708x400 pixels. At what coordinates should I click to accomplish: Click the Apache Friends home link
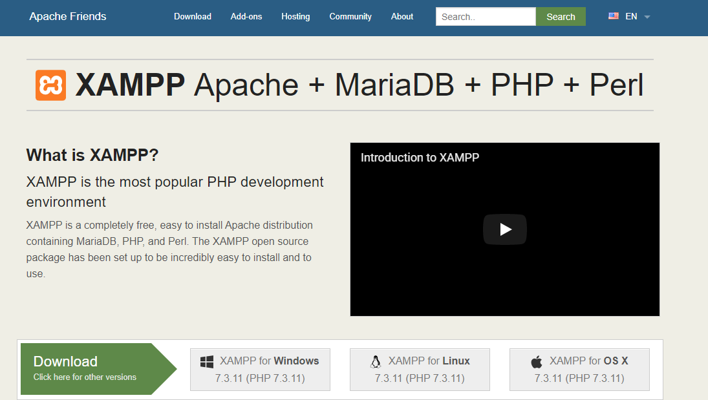[x=67, y=16]
